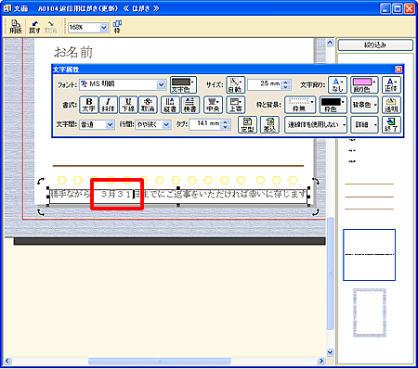Viewport: 418px width, 369px height.
Task: Open the 用紙 paper settings icon
Action: click(x=16, y=27)
